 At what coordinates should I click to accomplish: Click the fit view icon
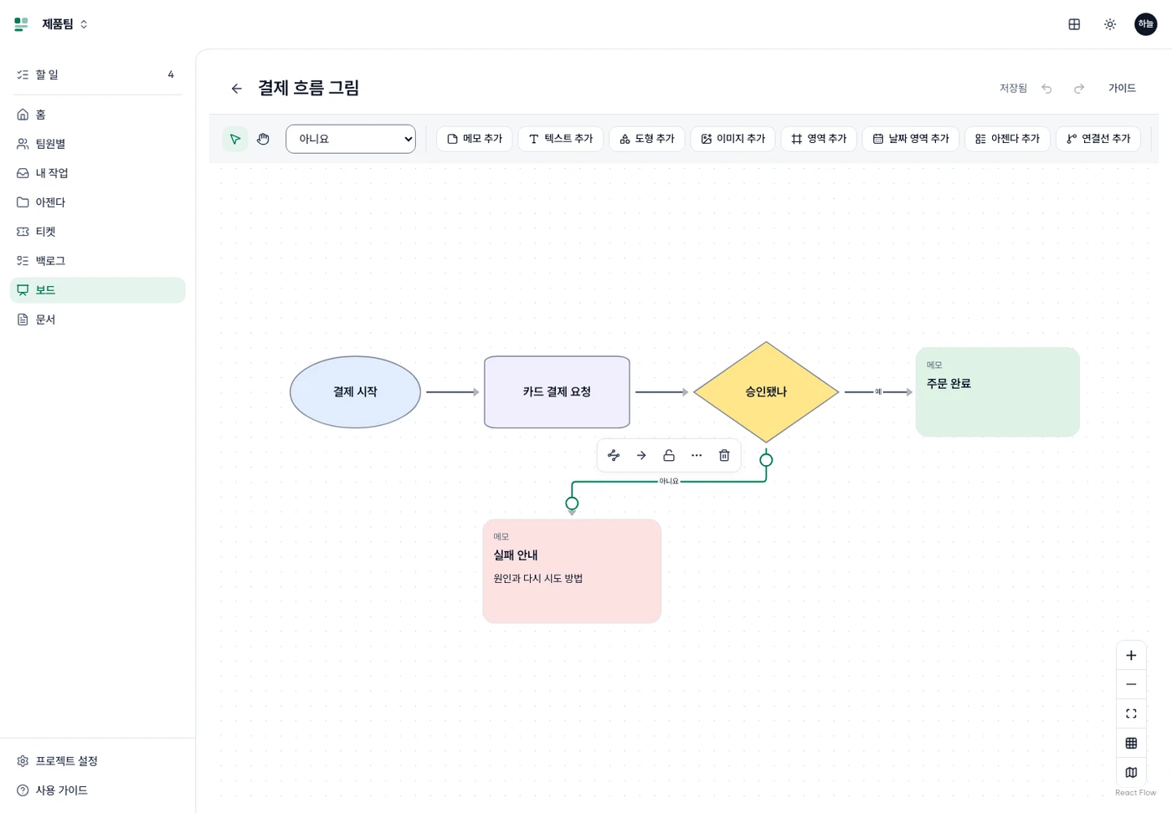click(x=1131, y=713)
